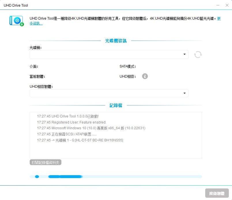
Task: Minimize the UHD Drive Tool window
Action: [218, 5]
